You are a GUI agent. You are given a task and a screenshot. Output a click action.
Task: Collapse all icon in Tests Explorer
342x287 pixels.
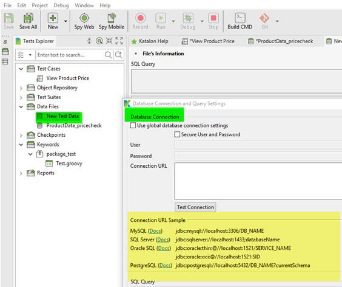(89, 41)
